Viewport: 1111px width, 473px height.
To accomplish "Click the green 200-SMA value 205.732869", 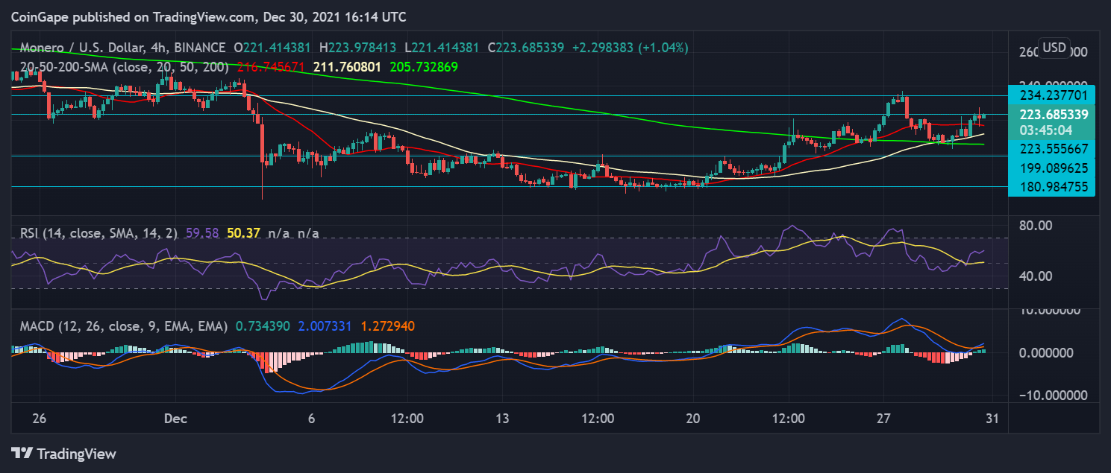I will pyautogui.click(x=422, y=67).
